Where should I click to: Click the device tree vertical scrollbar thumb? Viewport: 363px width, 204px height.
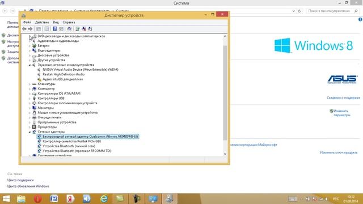click(x=225, y=92)
